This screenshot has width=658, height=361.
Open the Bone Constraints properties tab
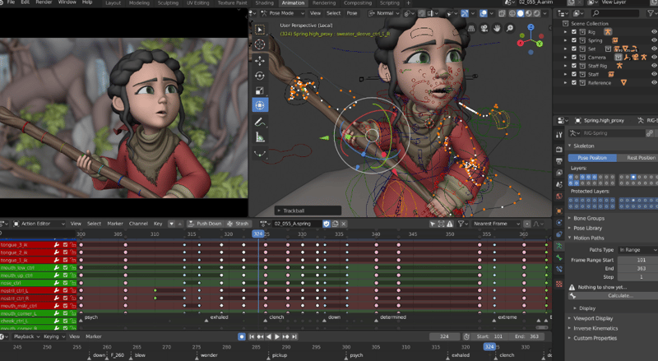(x=559, y=269)
